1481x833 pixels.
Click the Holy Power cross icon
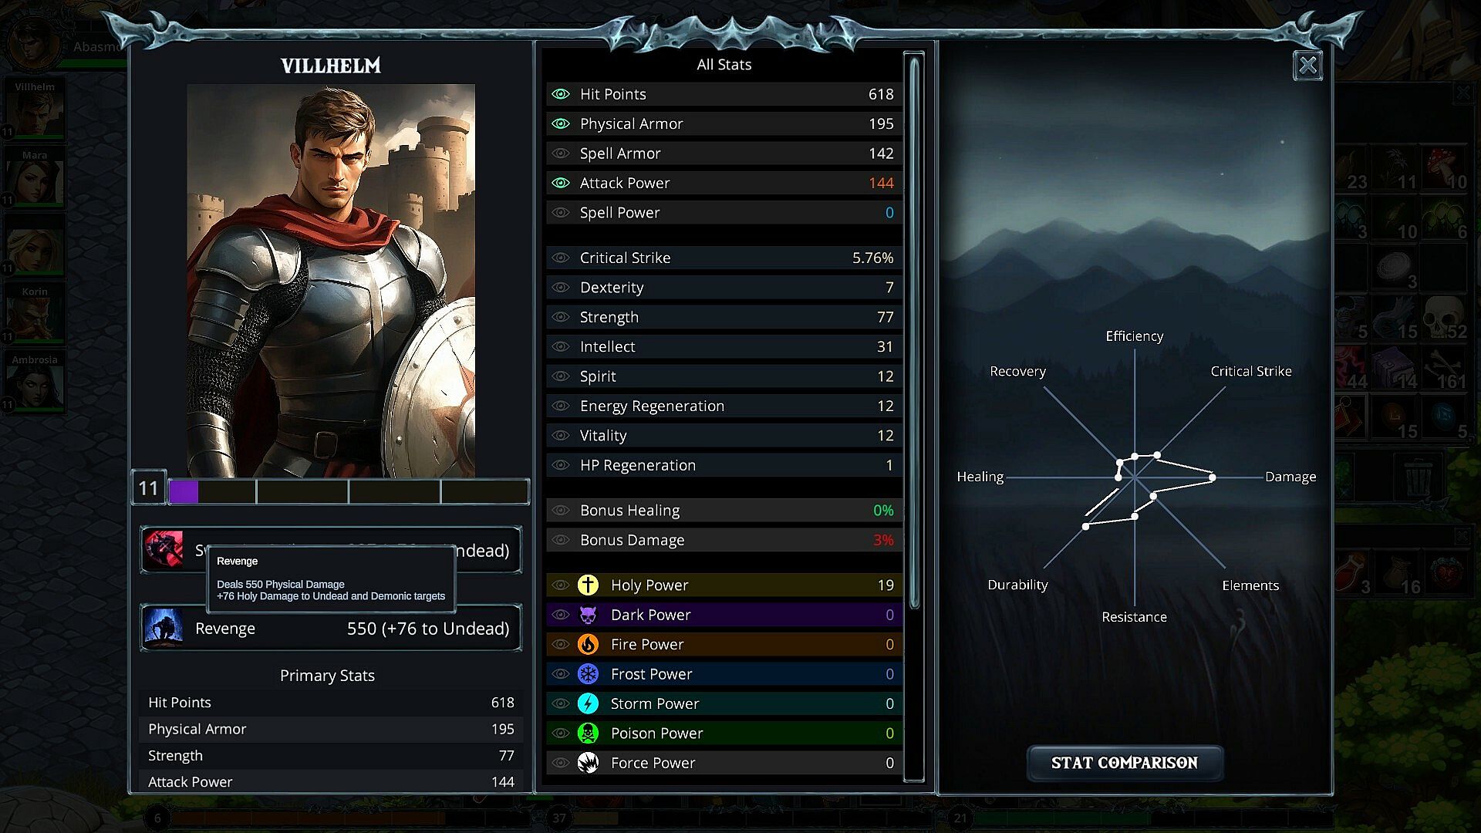coord(588,585)
